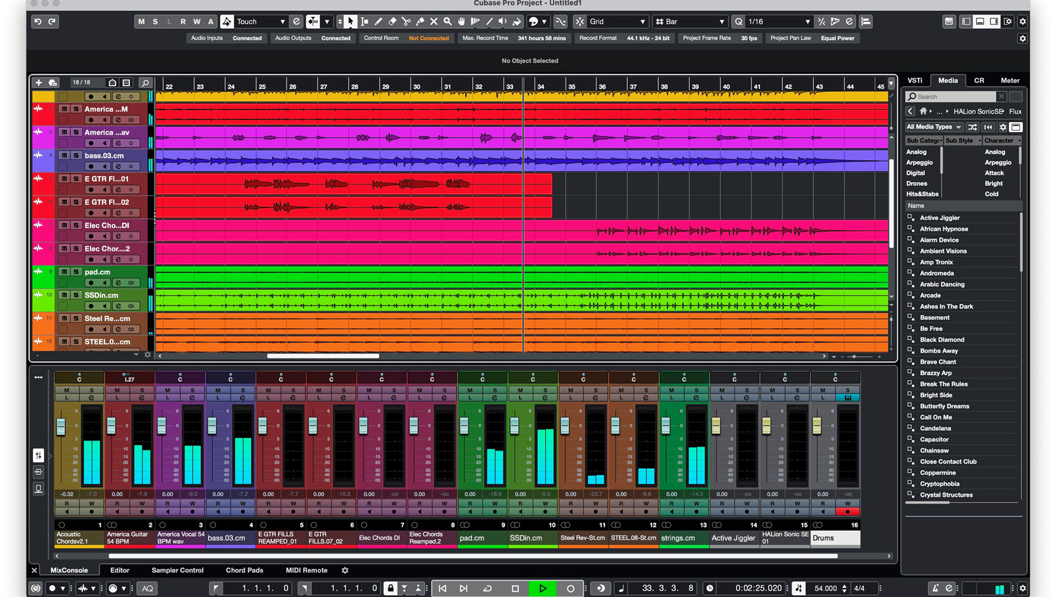Select the hand-shaped tool in the toolbar

tap(461, 22)
